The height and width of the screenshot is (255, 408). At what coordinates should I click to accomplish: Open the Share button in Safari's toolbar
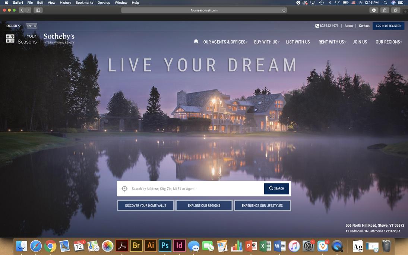point(385,10)
